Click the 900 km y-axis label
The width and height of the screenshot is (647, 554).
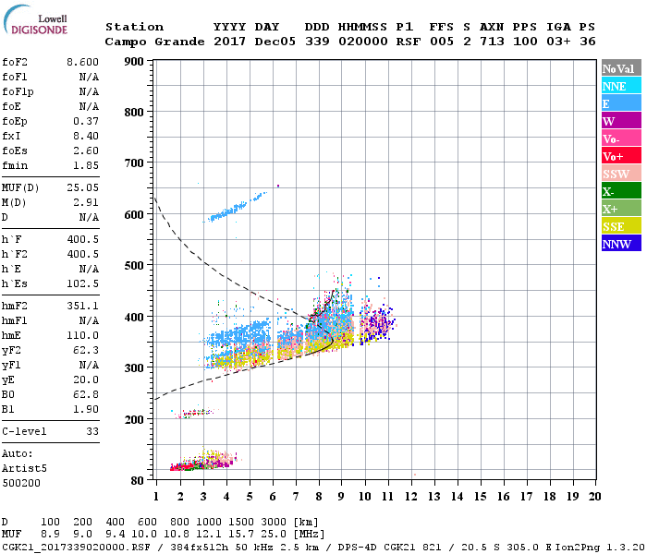pos(133,62)
